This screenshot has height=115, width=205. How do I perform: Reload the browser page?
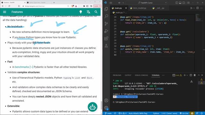click(x=9, y=6)
